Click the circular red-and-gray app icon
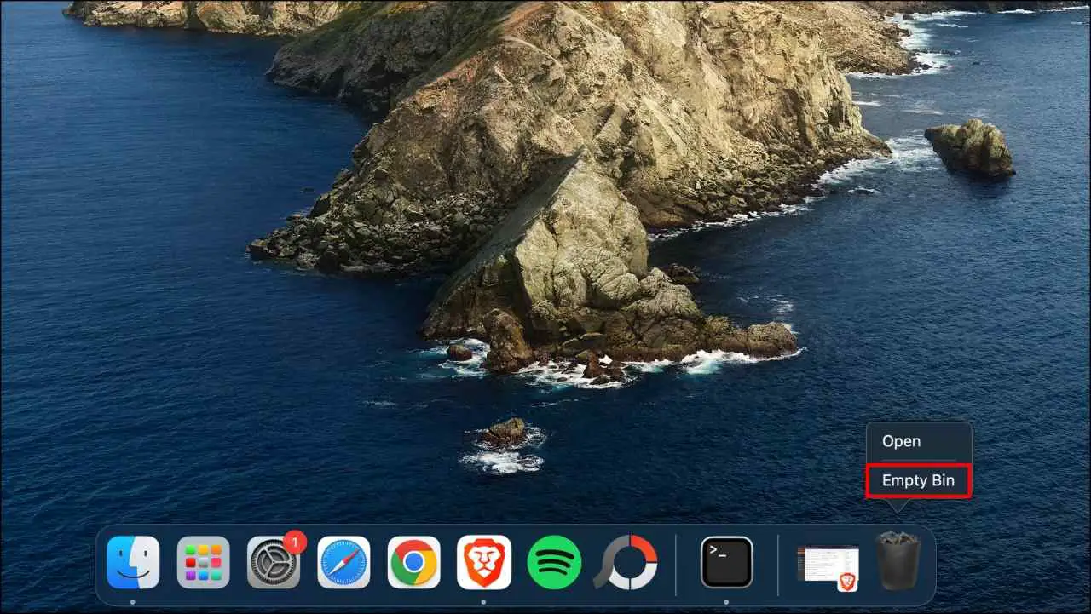 pos(626,562)
